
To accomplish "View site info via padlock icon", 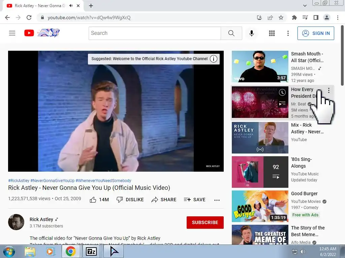I will point(43,17).
